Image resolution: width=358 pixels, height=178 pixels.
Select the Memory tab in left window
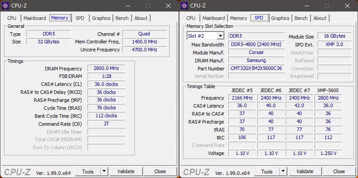click(x=60, y=18)
